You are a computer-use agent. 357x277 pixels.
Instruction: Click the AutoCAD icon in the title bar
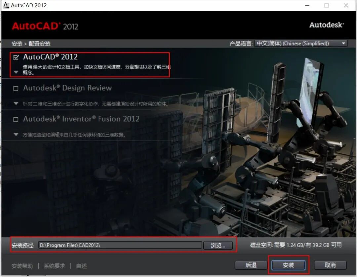pos(6,5)
